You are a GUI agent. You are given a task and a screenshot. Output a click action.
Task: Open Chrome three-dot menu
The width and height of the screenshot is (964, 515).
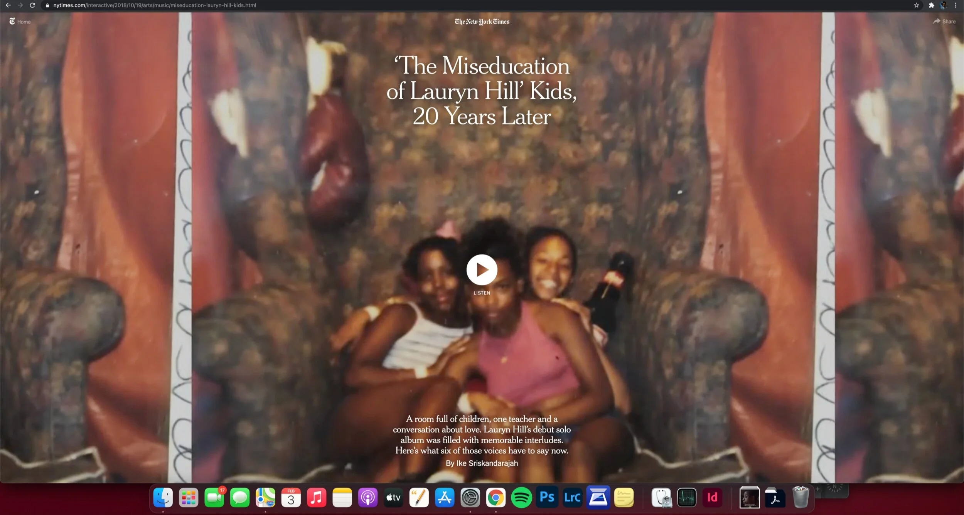point(956,5)
